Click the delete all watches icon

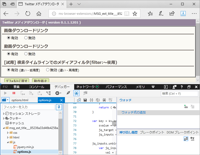(x=192, y=106)
